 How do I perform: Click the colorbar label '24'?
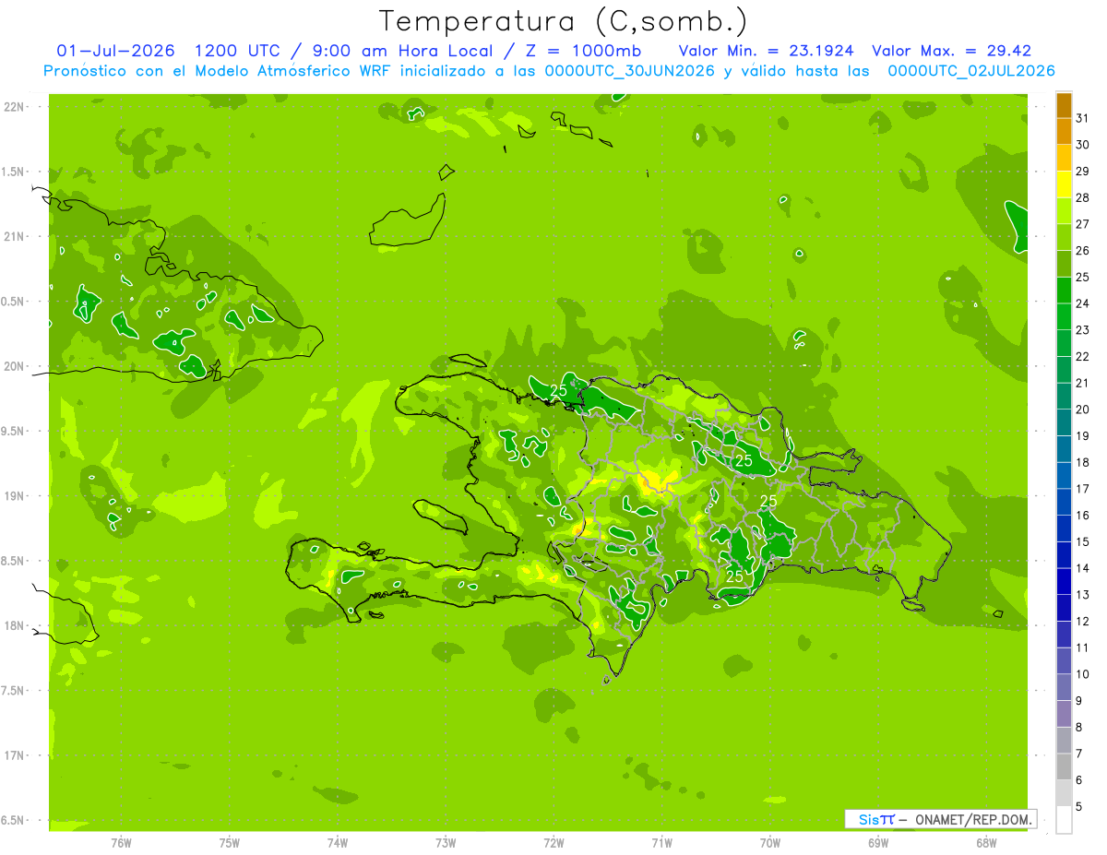pyautogui.click(x=1083, y=303)
